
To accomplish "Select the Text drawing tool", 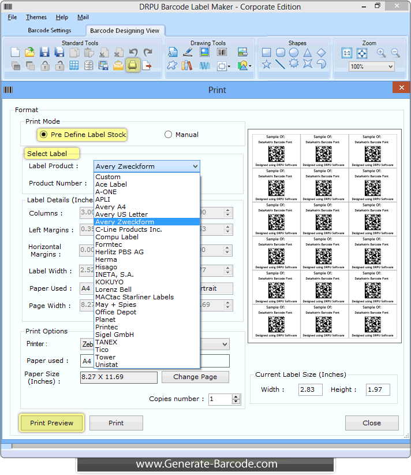I will [173, 52].
